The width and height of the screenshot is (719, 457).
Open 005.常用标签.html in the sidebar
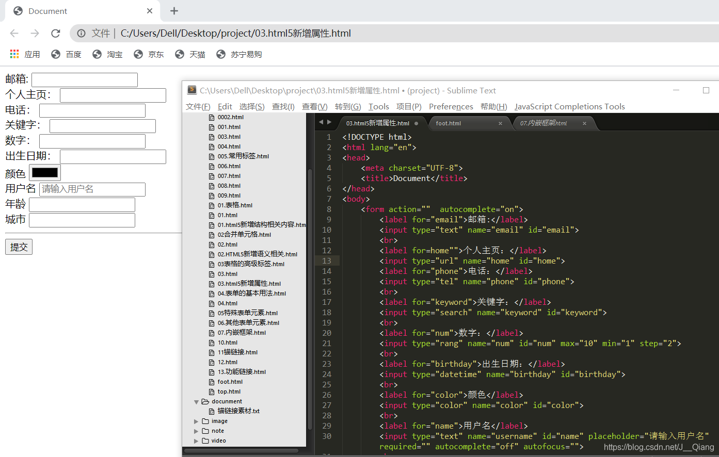tap(243, 156)
